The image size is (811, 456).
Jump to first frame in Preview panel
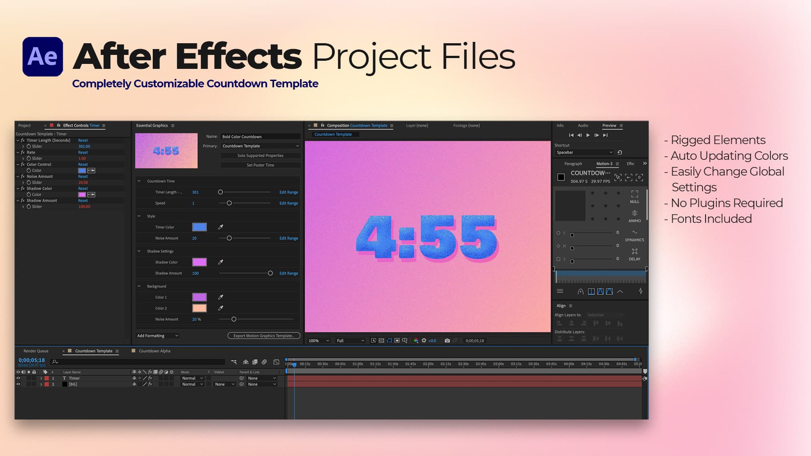[x=571, y=135]
